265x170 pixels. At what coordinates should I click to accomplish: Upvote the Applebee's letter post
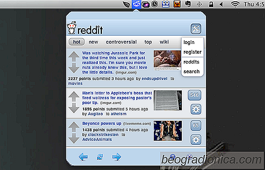[x=74, y=96]
